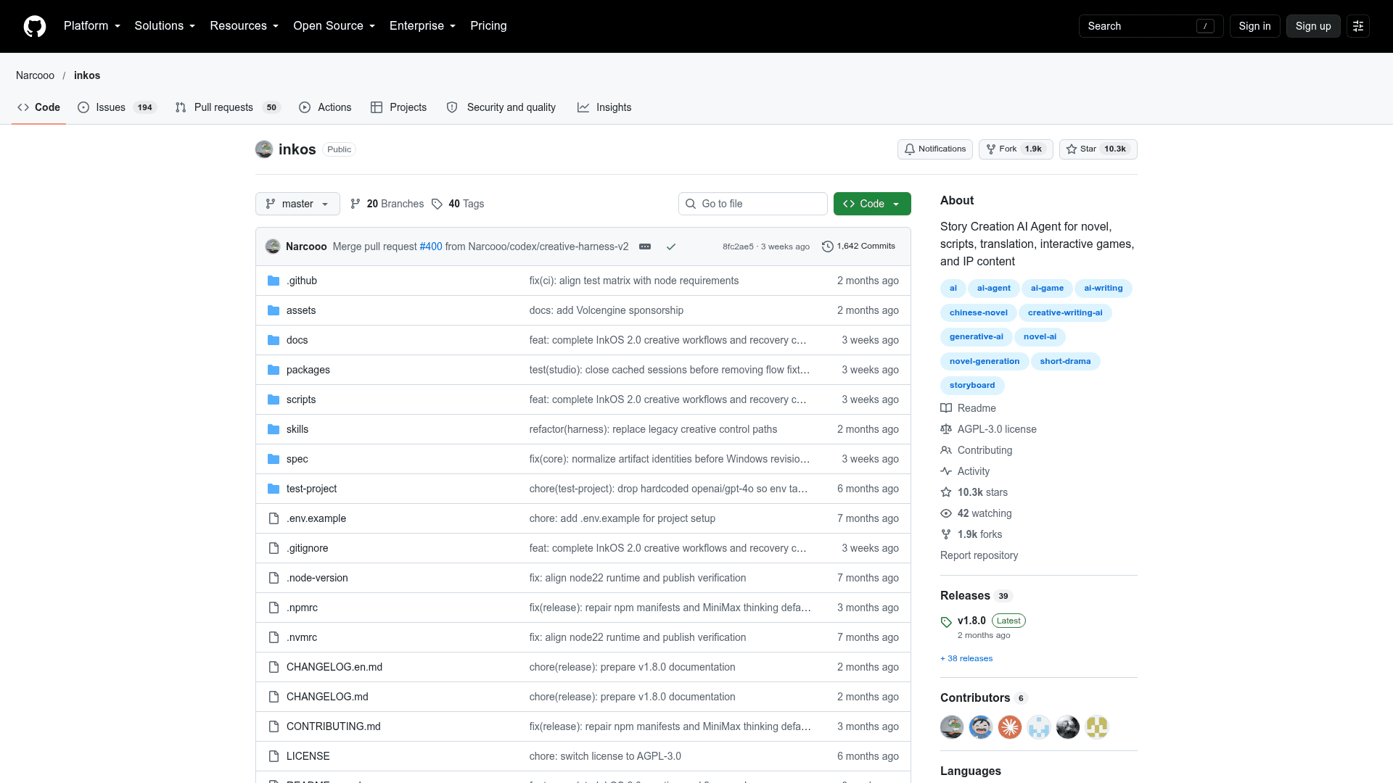Open the packages folder

click(308, 370)
